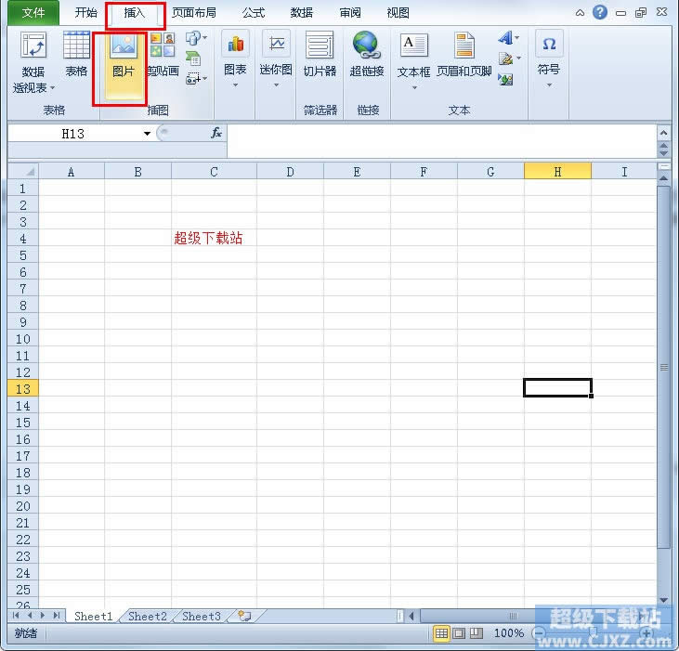
Task: Minimize the ribbon with caret icon
Action: pyautogui.click(x=580, y=13)
